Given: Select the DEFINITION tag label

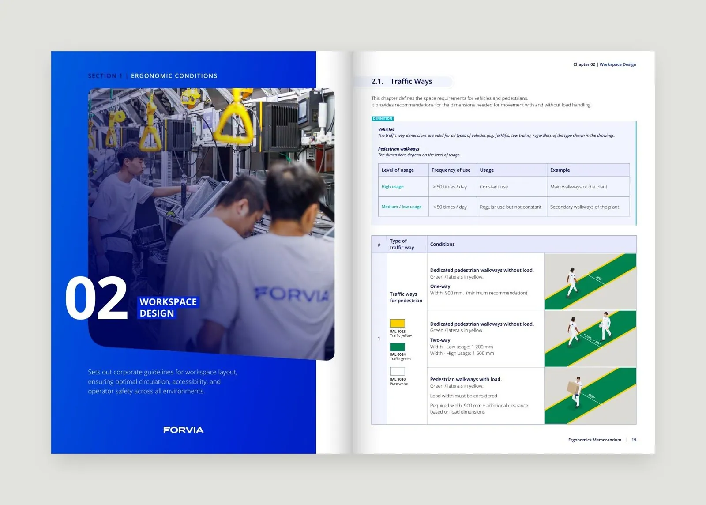Looking at the screenshot, I should (382, 118).
